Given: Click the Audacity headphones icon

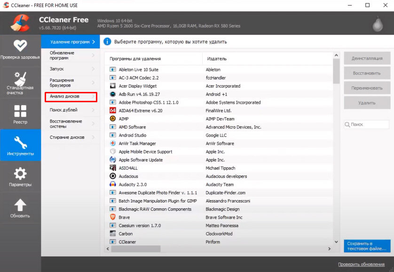Looking at the screenshot, I should point(113,184).
